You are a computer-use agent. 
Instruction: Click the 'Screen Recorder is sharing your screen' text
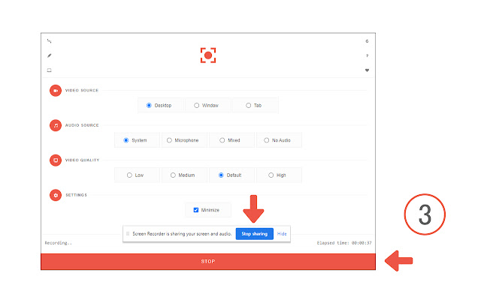pos(182,234)
